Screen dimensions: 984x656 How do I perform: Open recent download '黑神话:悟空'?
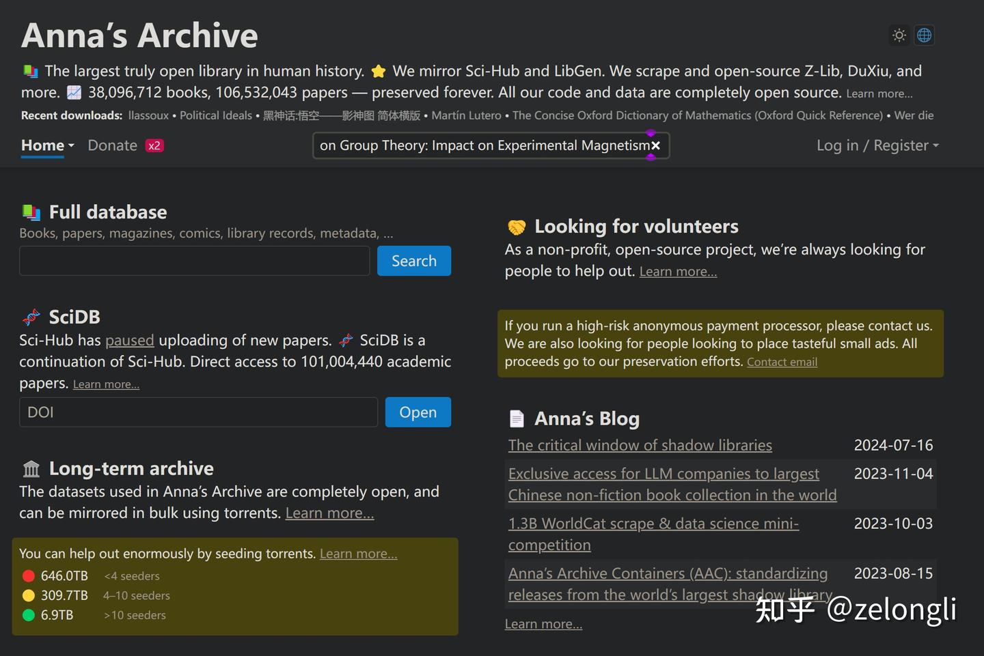[342, 115]
